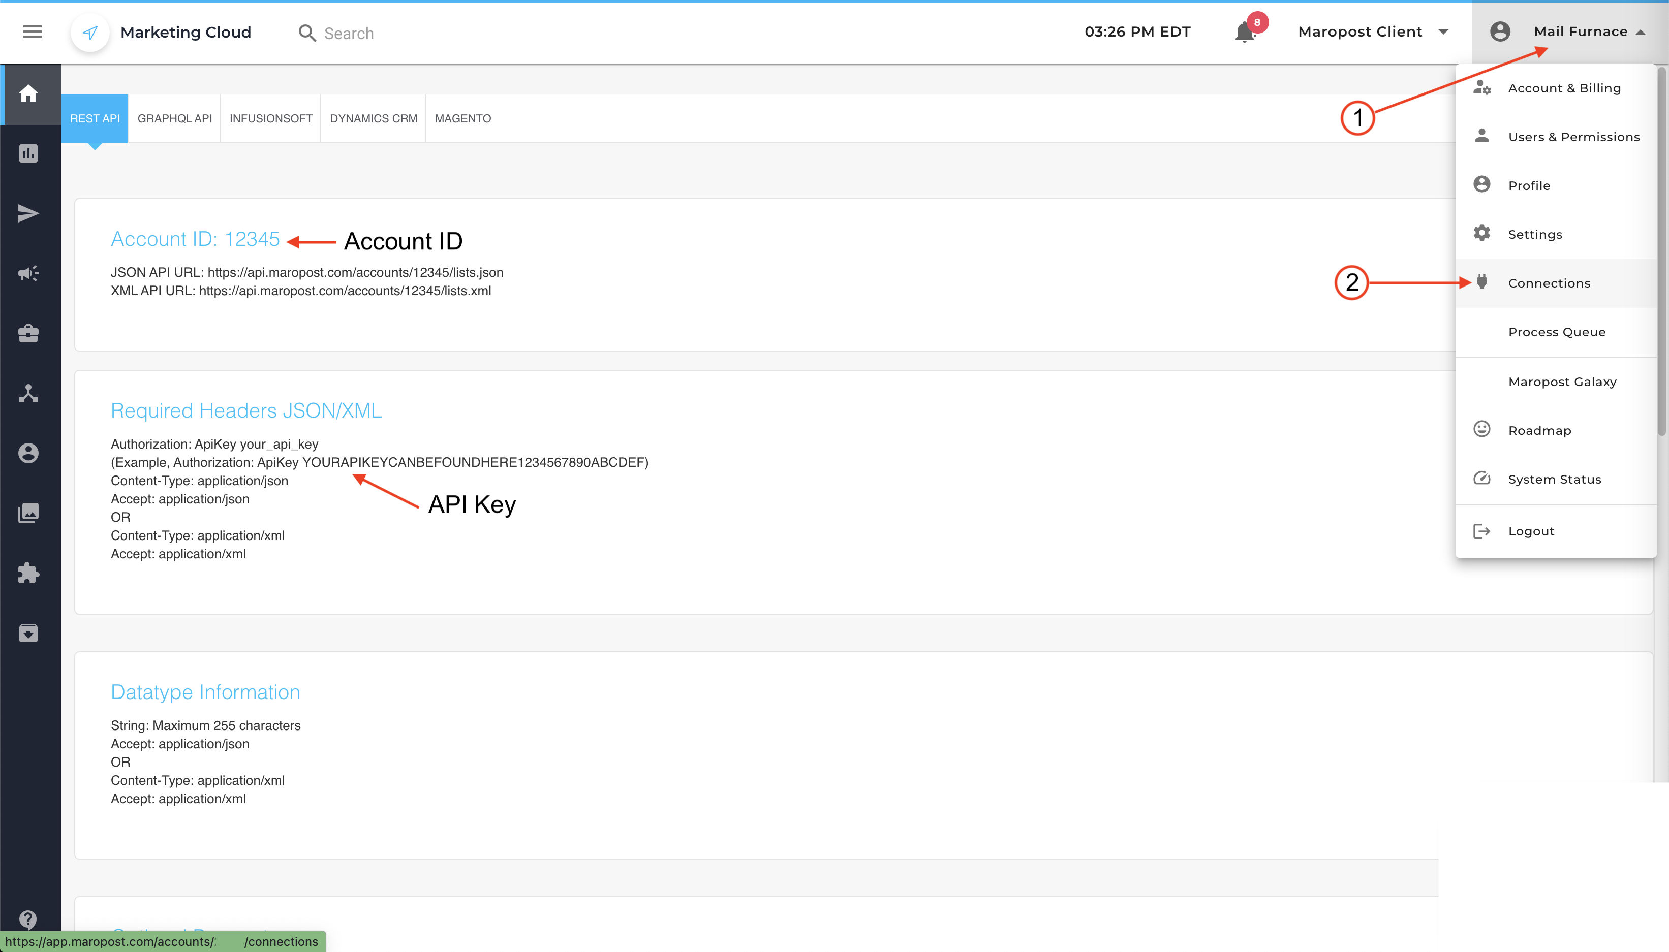Select Profile from the user menu
Viewport: 1669px width, 952px height.
(x=1556, y=186)
